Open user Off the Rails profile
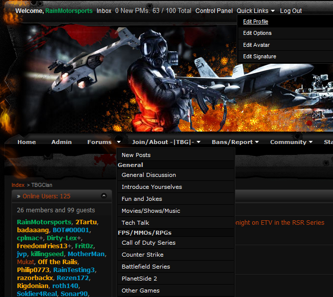The image size is (333, 297). (57, 262)
